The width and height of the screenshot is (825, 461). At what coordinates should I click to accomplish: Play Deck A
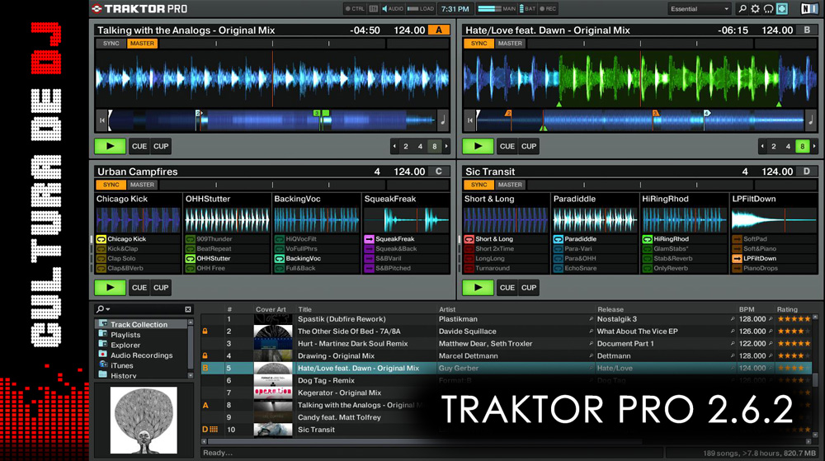pyautogui.click(x=110, y=146)
